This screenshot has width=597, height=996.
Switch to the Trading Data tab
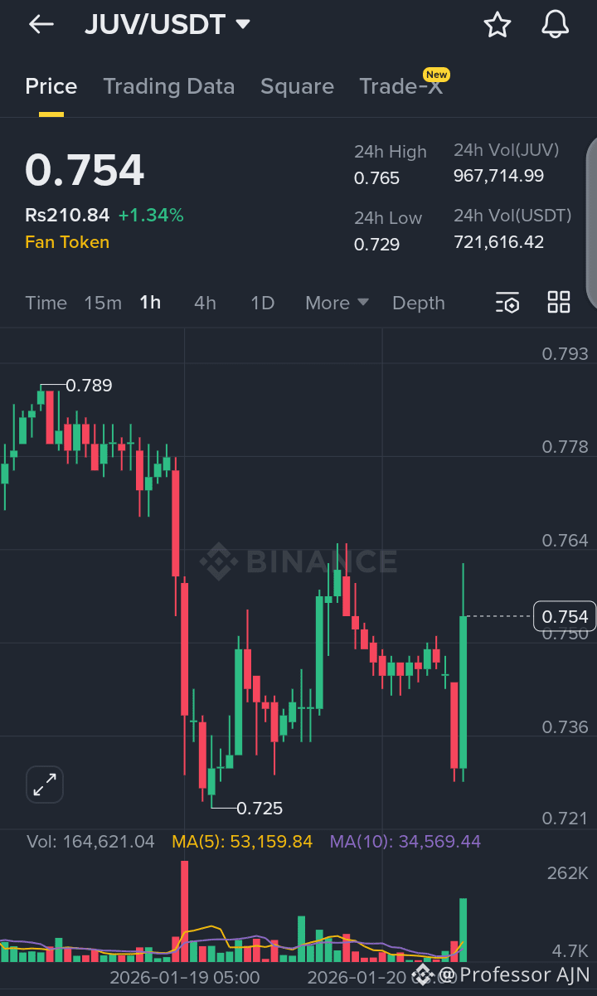169,85
